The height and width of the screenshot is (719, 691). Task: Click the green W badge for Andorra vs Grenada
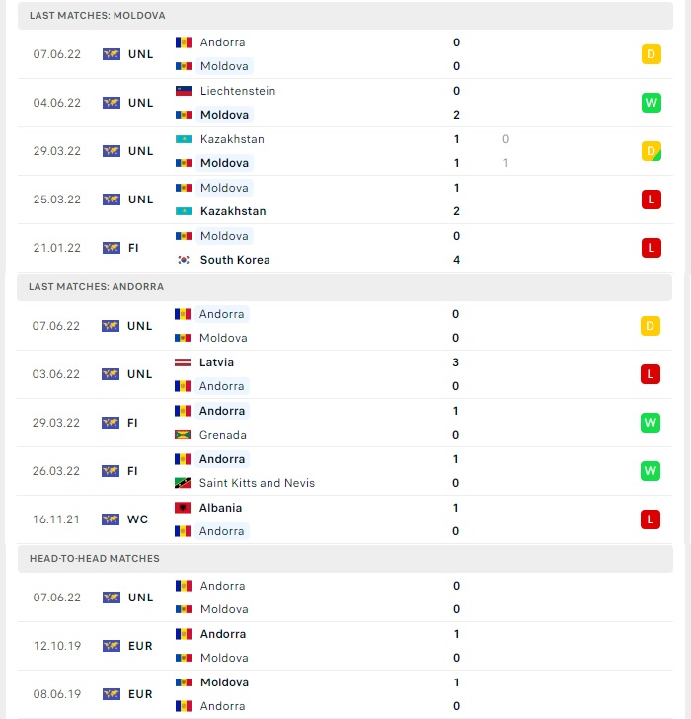651,423
